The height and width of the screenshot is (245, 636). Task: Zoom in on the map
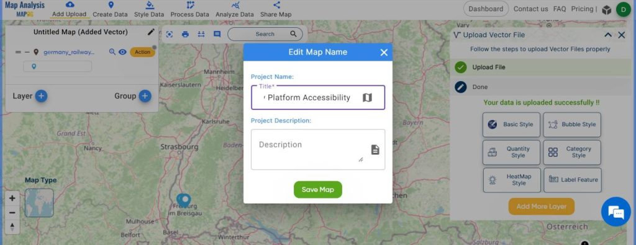pyautogui.click(x=12, y=198)
